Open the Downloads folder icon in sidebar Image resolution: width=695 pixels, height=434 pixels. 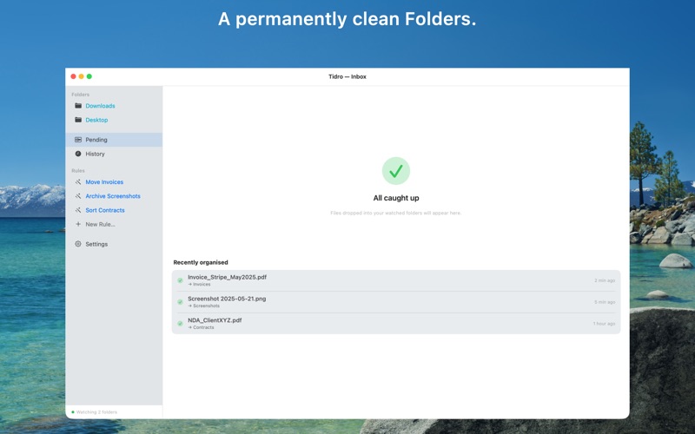pyautogui.click(x=78, y=106)
